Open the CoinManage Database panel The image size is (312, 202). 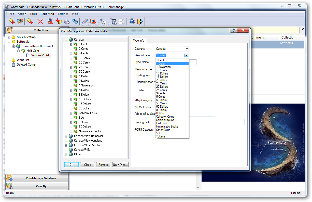pyautogui.click(x=37, y=178)
